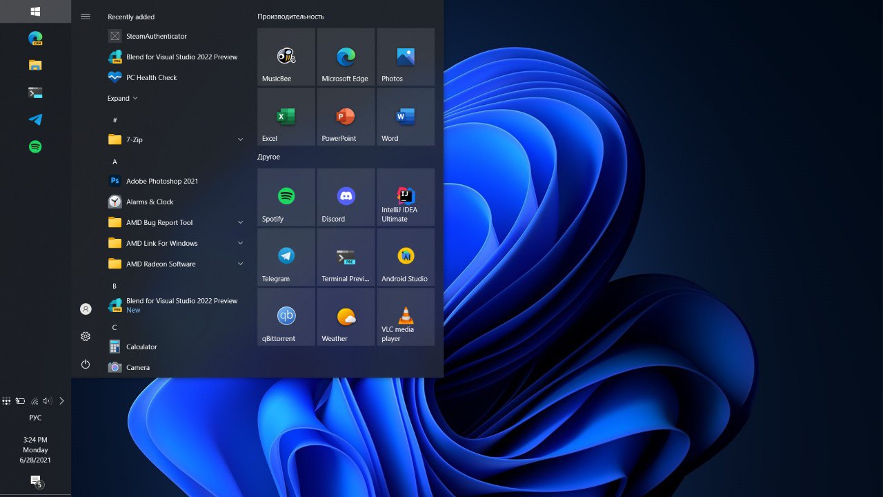
Task: Click the Wi-Fi network tray icon
Action: [34, 401]
